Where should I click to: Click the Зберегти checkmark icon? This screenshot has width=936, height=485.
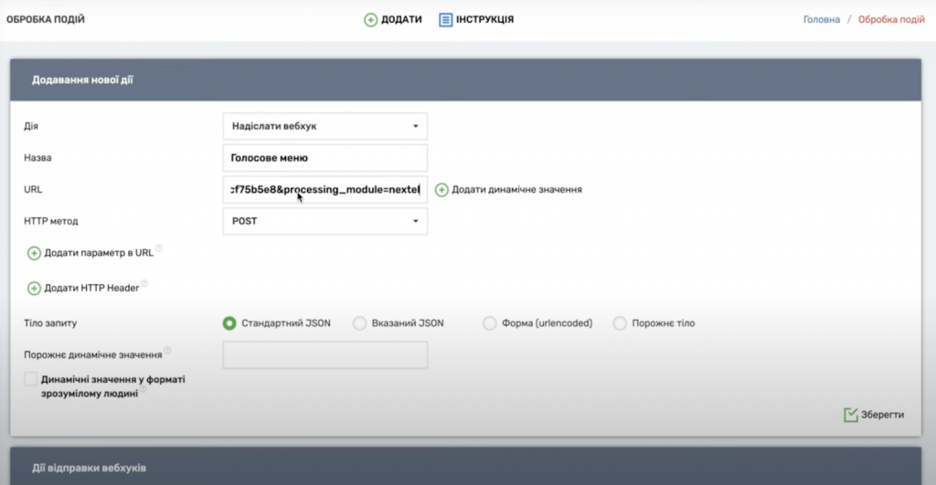851,415
